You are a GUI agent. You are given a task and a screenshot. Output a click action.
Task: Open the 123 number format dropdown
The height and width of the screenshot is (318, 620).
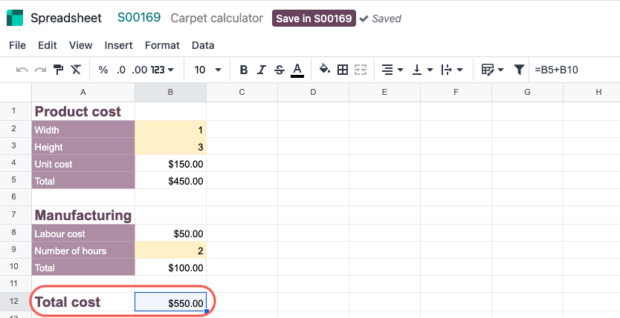click(162, 70)
